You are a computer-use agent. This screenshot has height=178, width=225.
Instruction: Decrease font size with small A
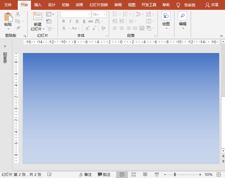pyautogui.click(x=94, y=28)
